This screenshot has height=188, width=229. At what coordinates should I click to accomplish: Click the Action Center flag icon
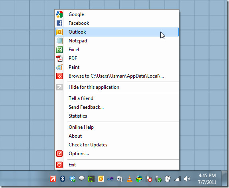pyautogui.click(x=149, y=179)
